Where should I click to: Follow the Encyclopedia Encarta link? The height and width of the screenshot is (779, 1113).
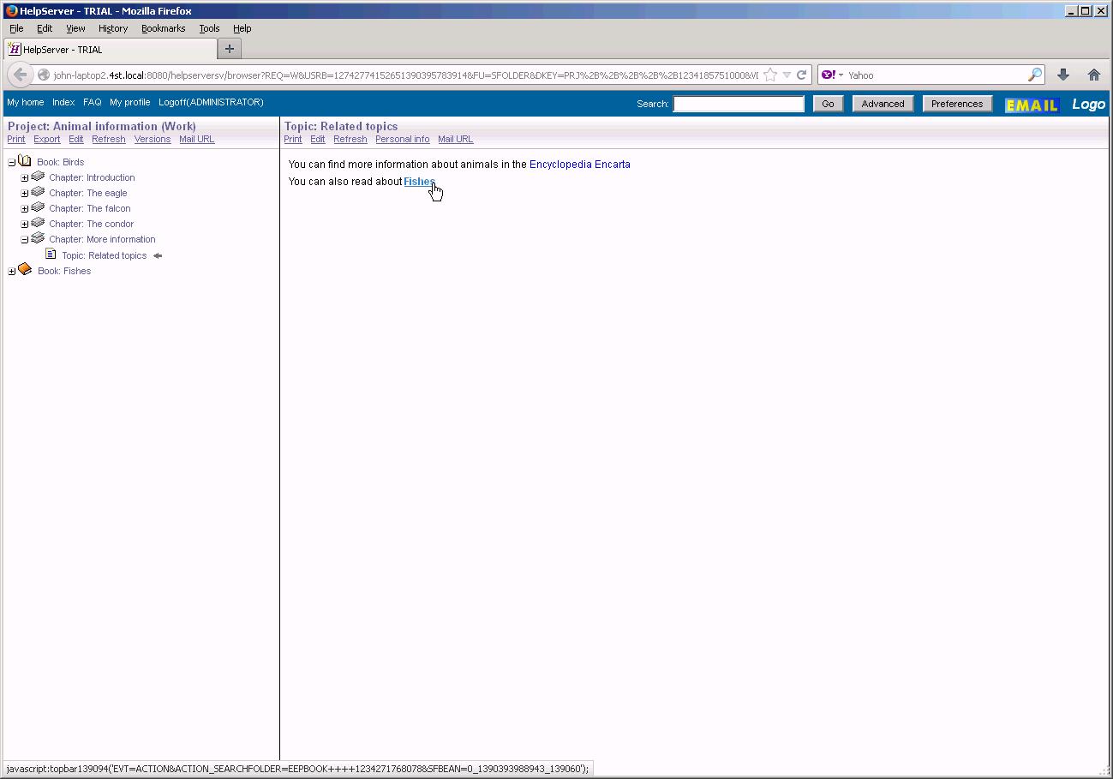click(579, 164)
